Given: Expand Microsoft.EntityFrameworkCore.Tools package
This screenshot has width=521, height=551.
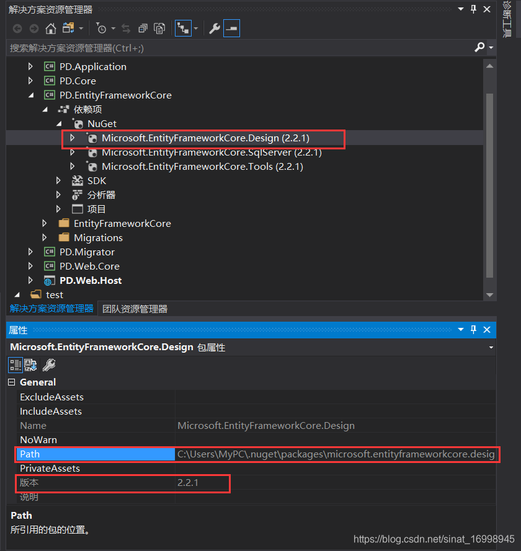Looking at the screenshot, I should click(x=73, y=166).
